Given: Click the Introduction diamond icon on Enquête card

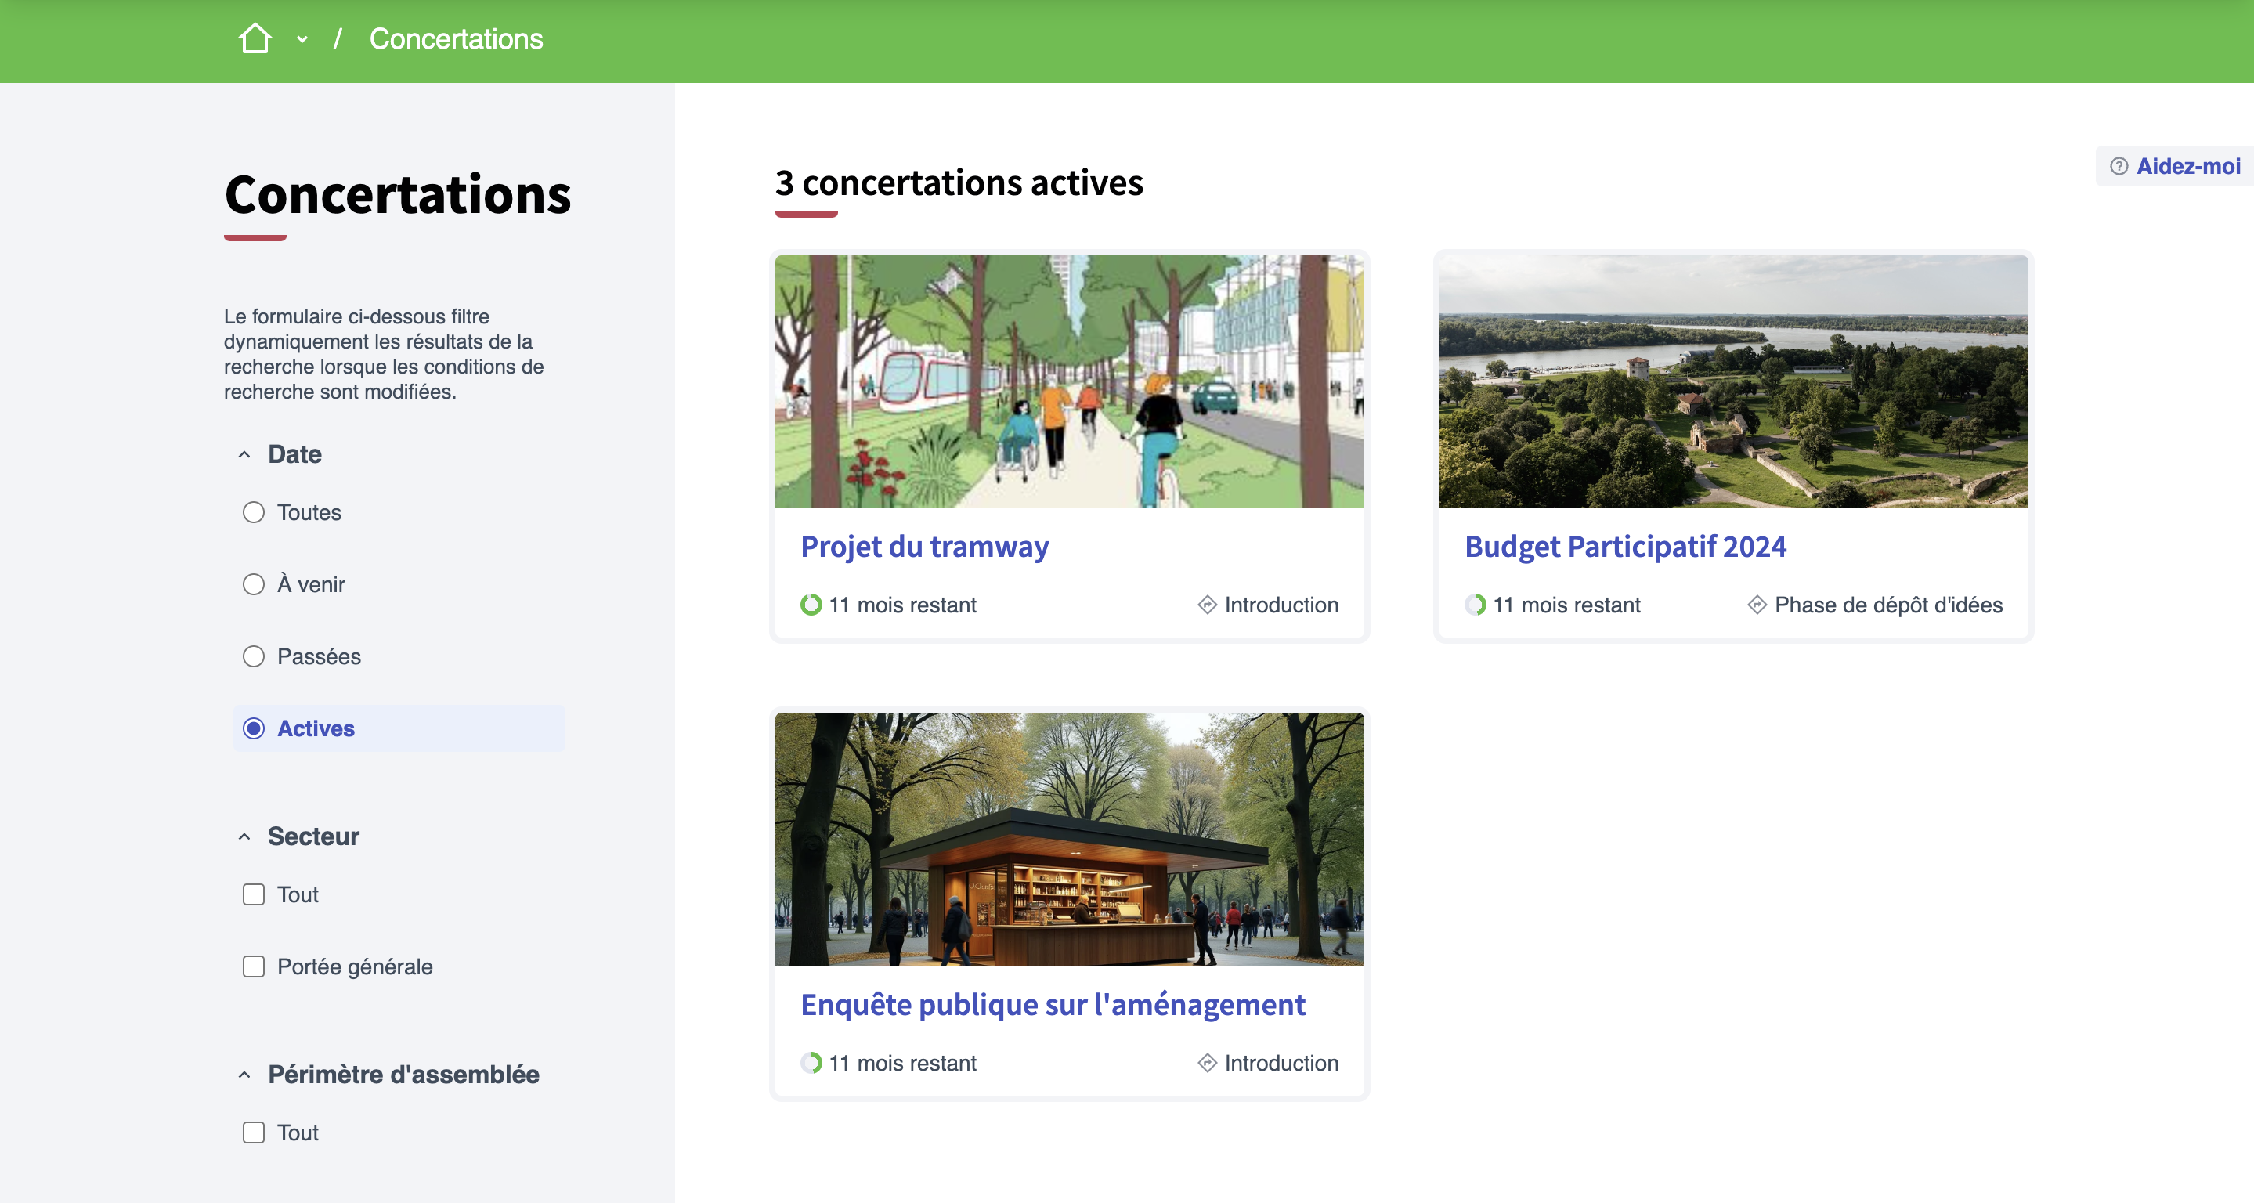Looking at the screenshot, I should pyautogui.click(x=1207, y=1062).
